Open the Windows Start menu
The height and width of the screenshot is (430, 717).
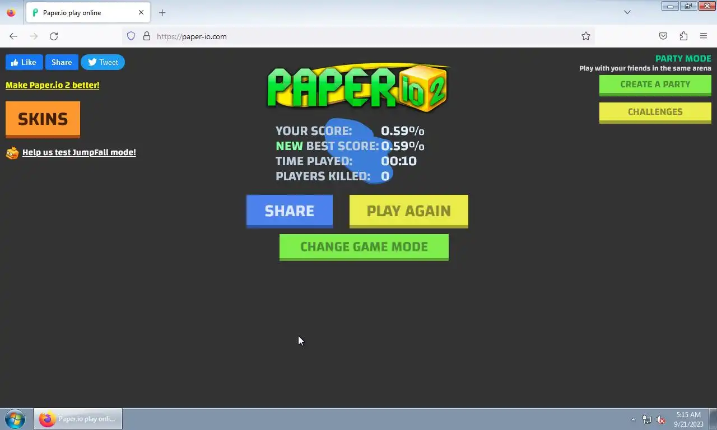tap(15, 419)
